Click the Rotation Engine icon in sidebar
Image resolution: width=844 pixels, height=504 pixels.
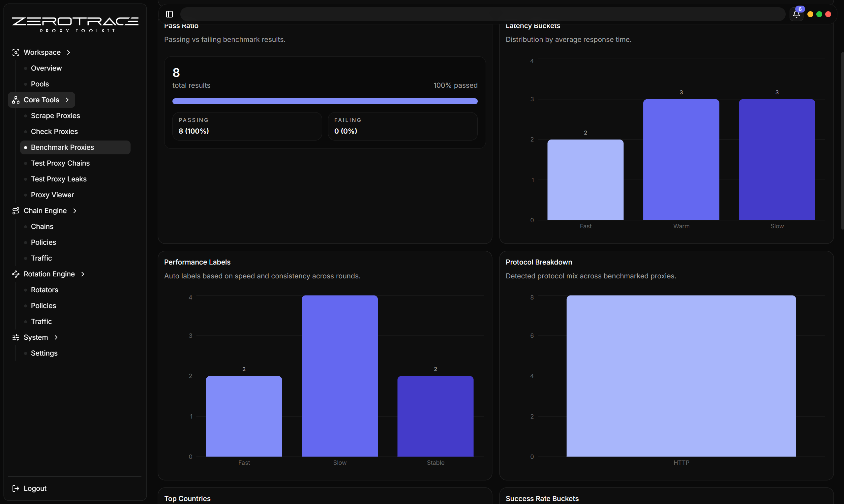tap(15, 274)
